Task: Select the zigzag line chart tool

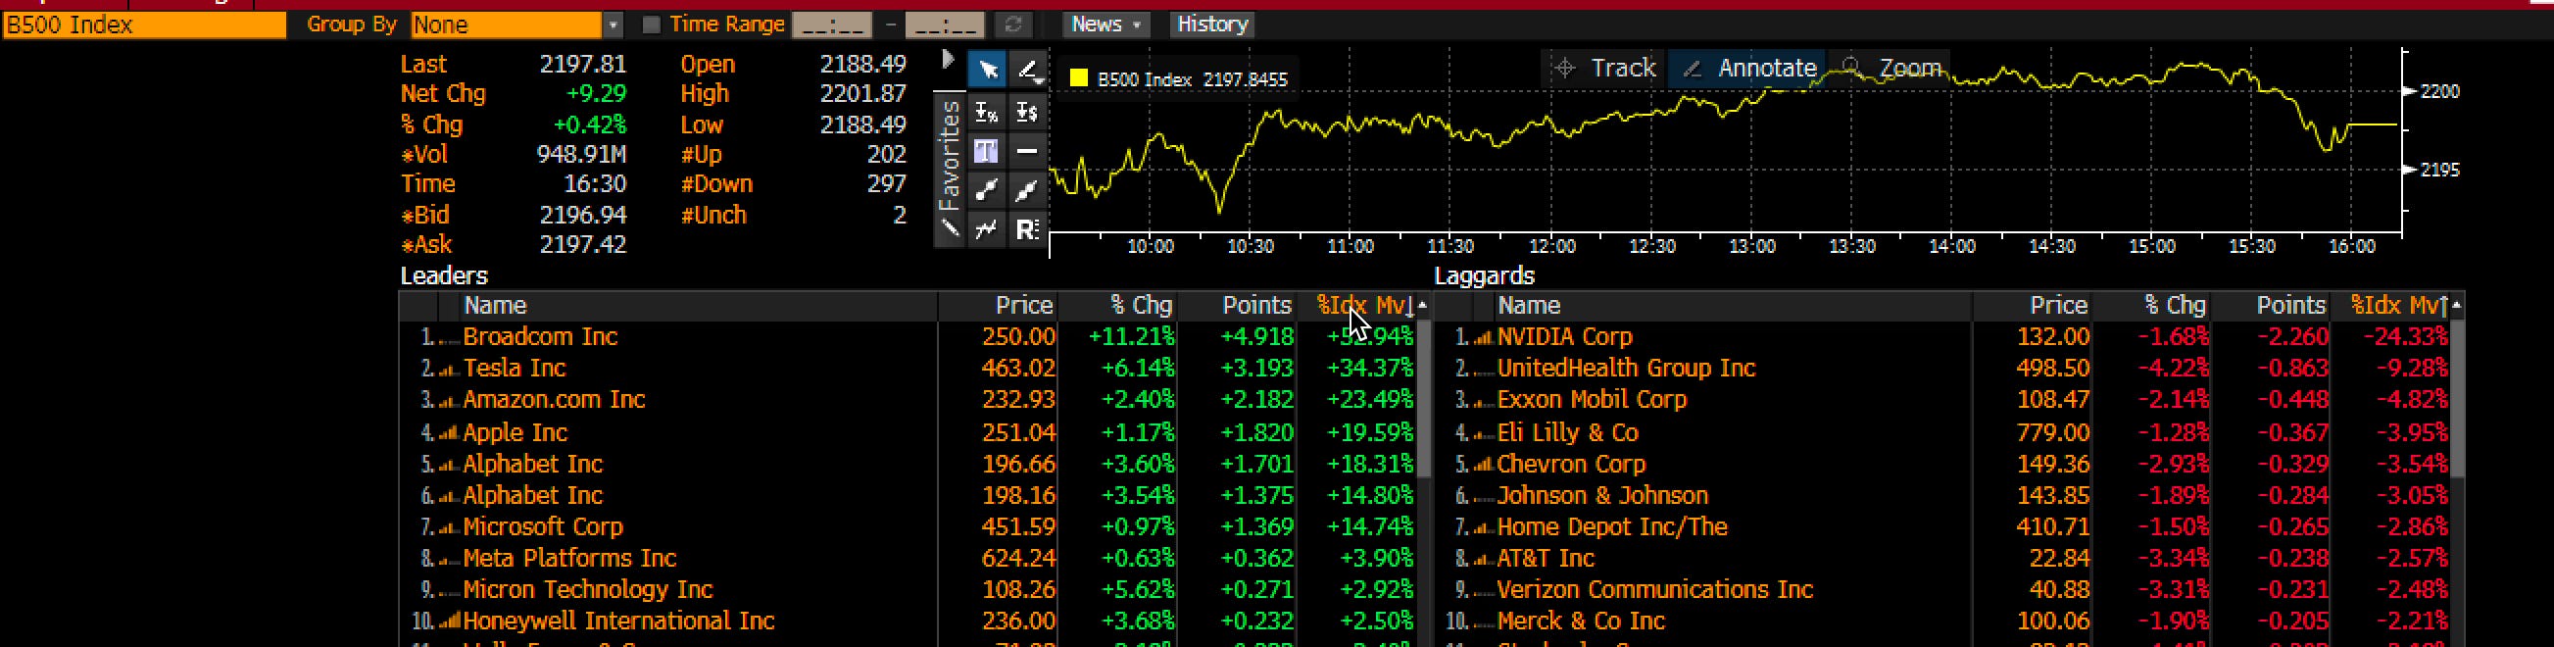Action: [x=987, y=229]
